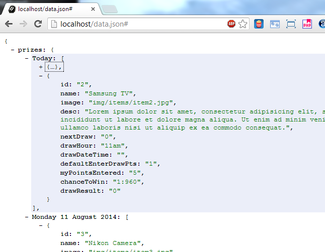
Task: Collapse the Nikon Camera object
Action: click(41, 226)
